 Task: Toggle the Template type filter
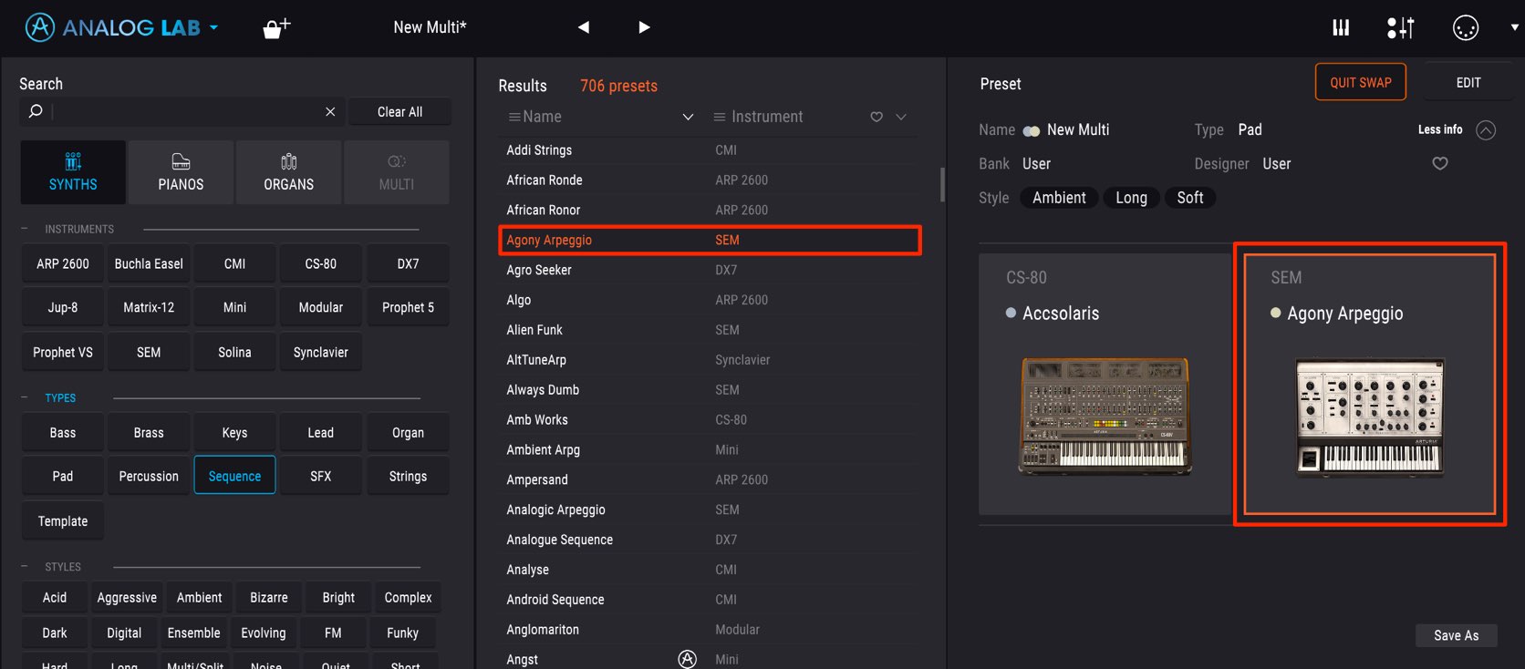click(63, 521)
